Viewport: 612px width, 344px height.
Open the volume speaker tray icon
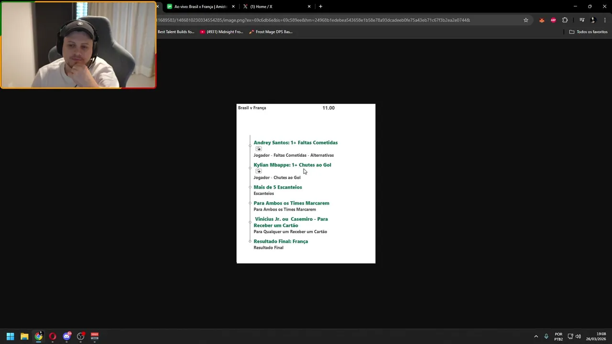coord(578,336)
